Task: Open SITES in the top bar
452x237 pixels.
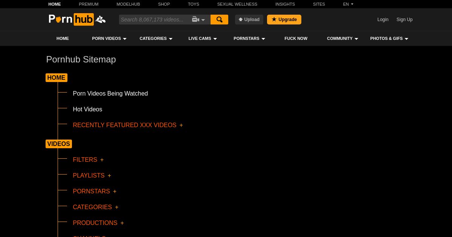Action: click(x=319, y=4)
